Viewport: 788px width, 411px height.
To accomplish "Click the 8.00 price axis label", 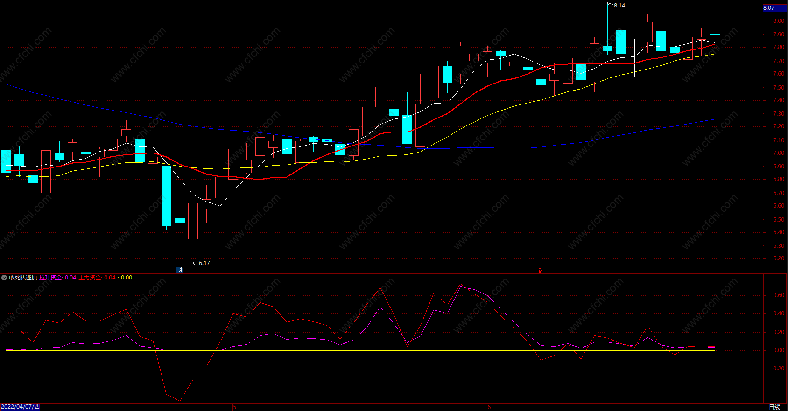I will pos(779,21).
